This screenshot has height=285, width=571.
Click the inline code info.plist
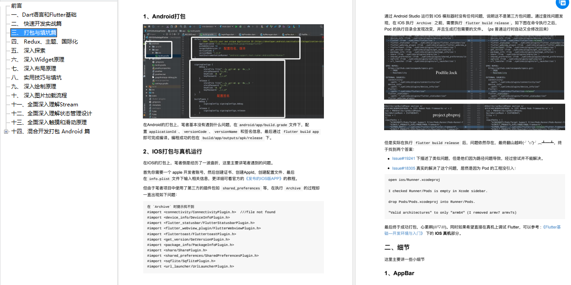pyautogui.click(x=159, y=178)
